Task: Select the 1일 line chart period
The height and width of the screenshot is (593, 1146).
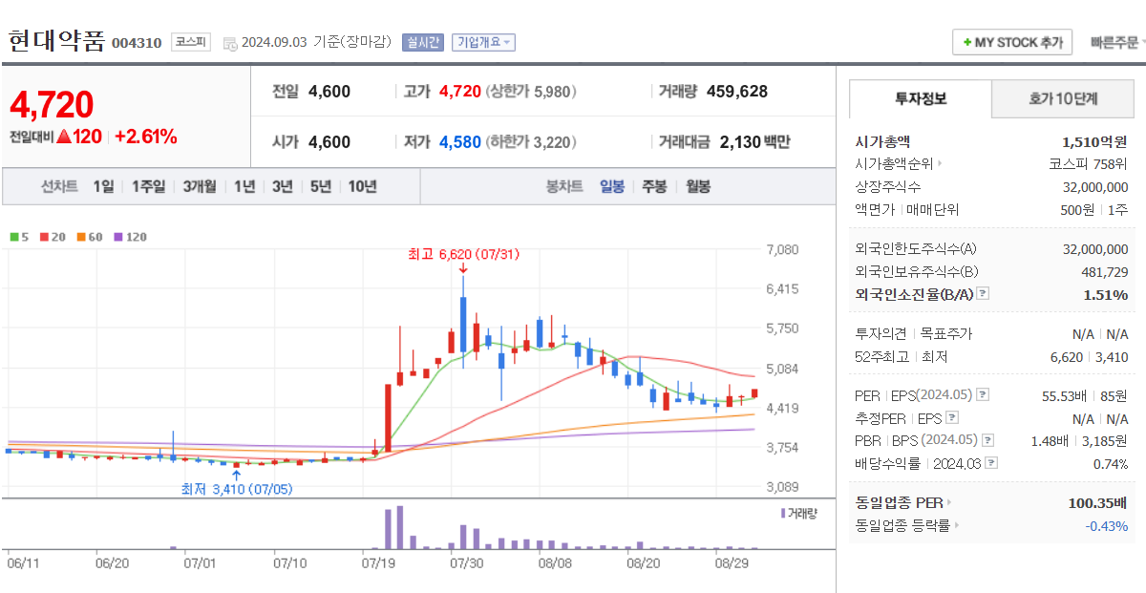Action: [x=103, y=186]
